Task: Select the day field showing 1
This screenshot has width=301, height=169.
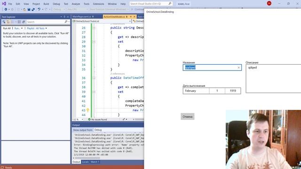Action: [217, 91]
